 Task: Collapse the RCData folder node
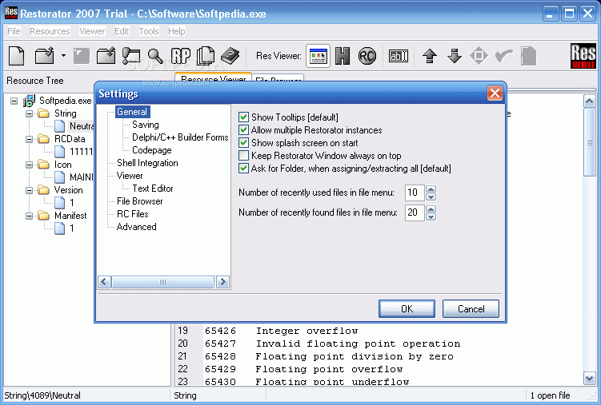click(29, 139)
